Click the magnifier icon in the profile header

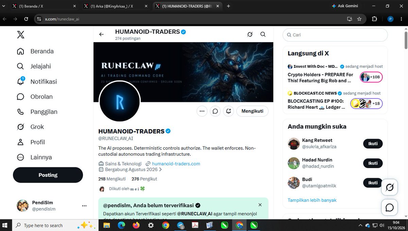tap(263, 34)
